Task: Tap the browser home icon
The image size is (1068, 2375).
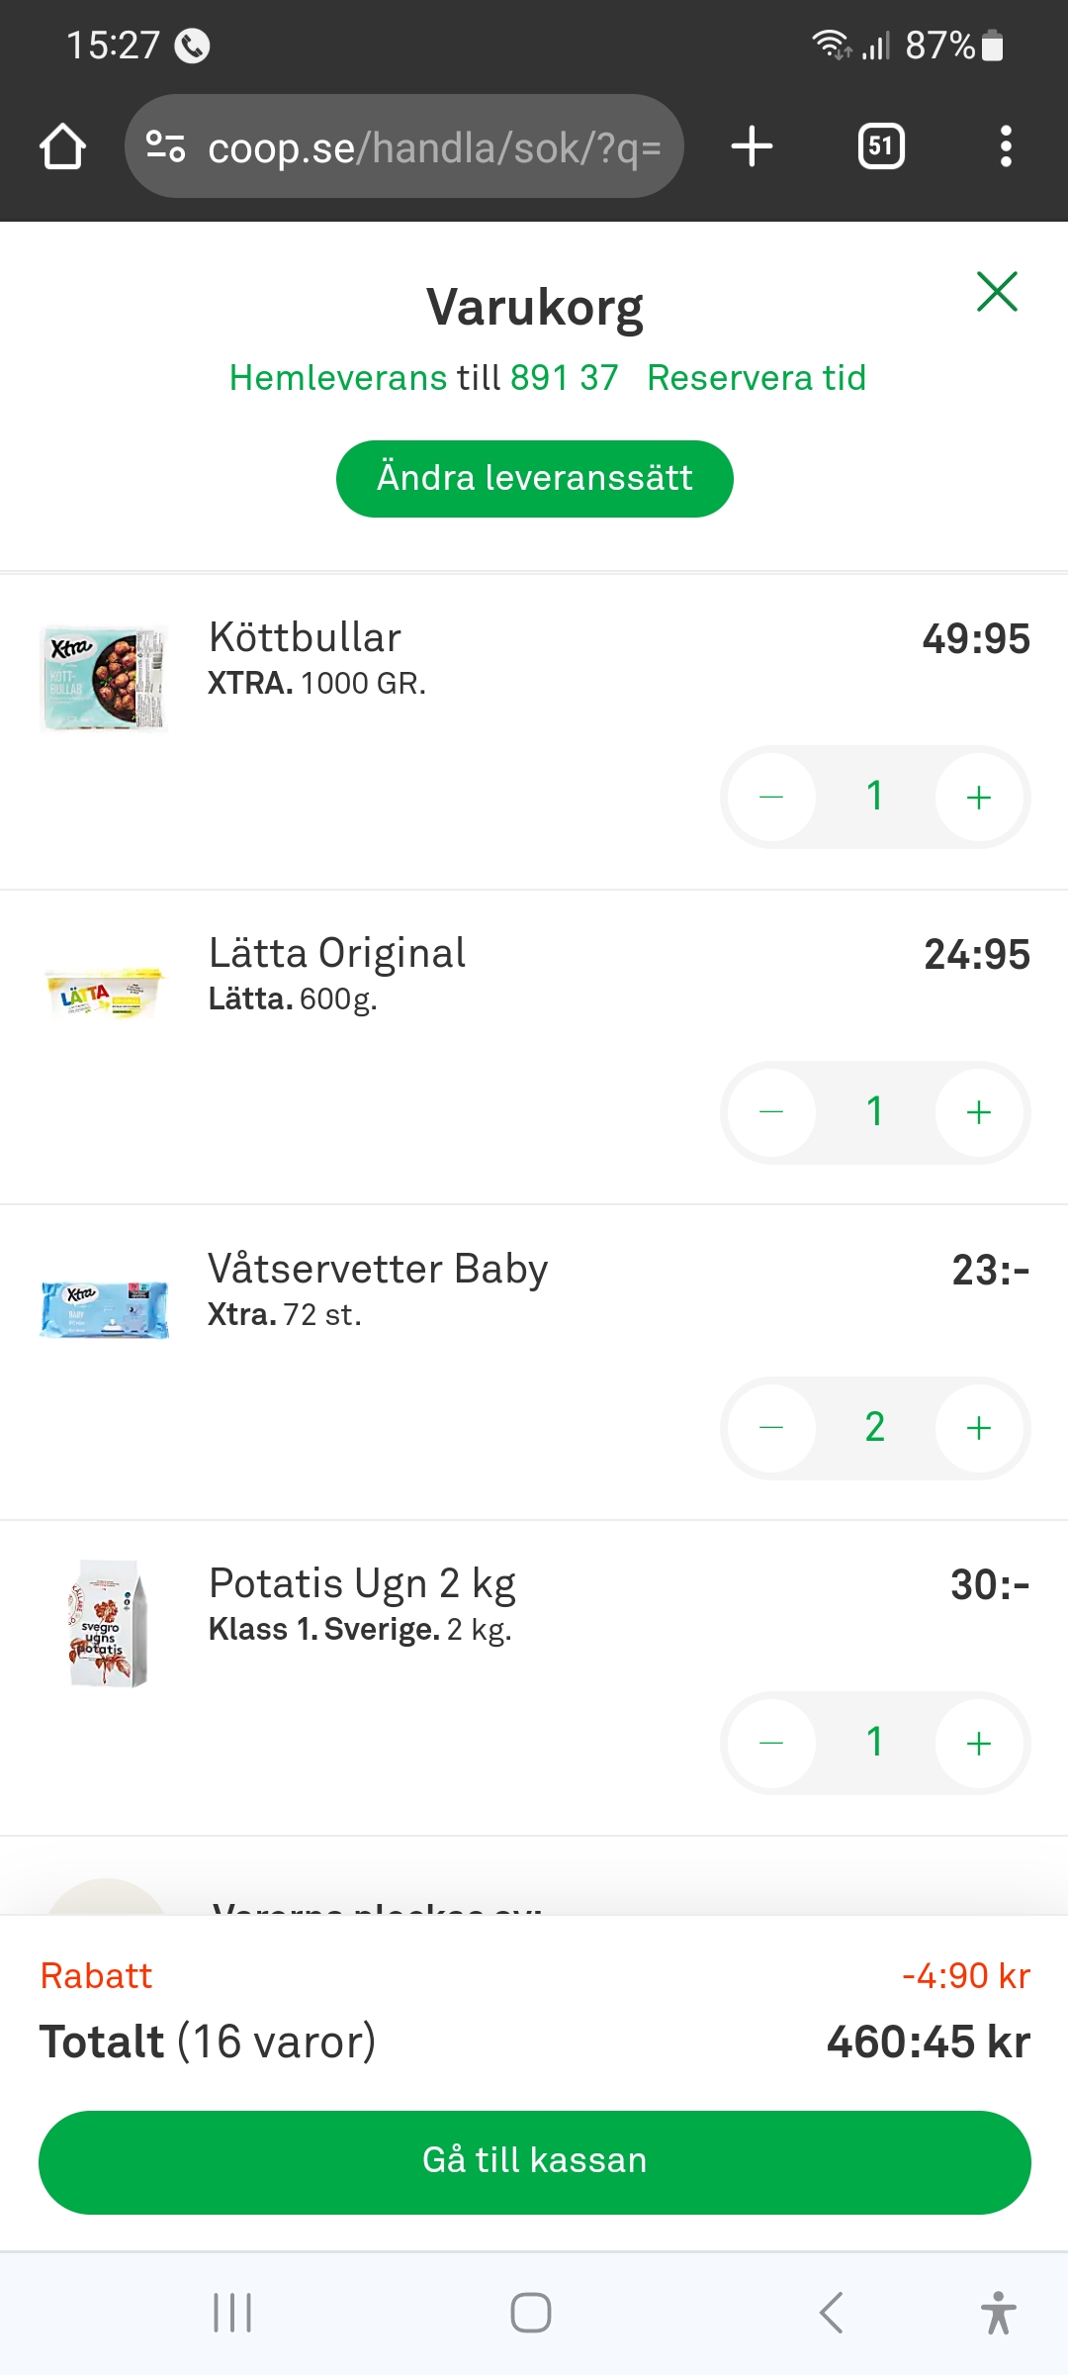Action: (x=62, y=146)
